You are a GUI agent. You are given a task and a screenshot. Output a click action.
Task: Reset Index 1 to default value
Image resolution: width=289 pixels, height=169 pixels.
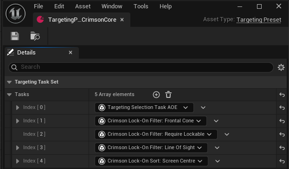282,121
